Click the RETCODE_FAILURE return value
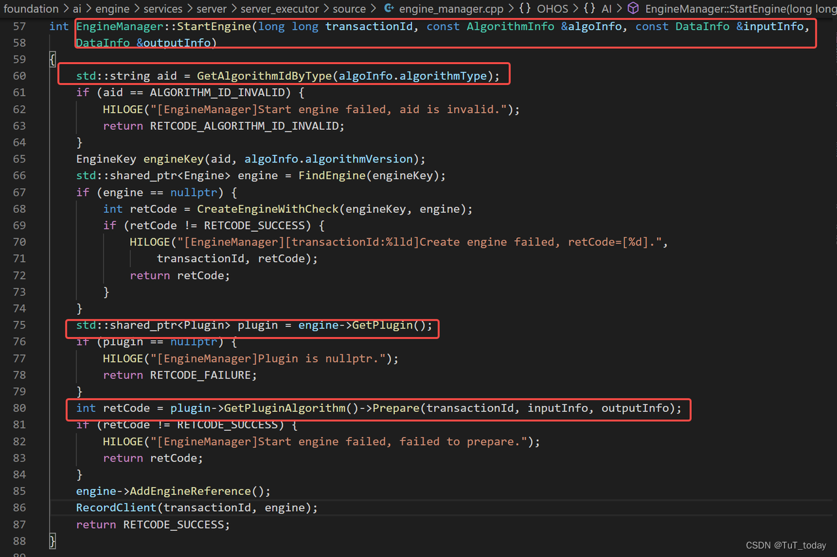Viewport: 837px width, 557px height. point(200,375)
